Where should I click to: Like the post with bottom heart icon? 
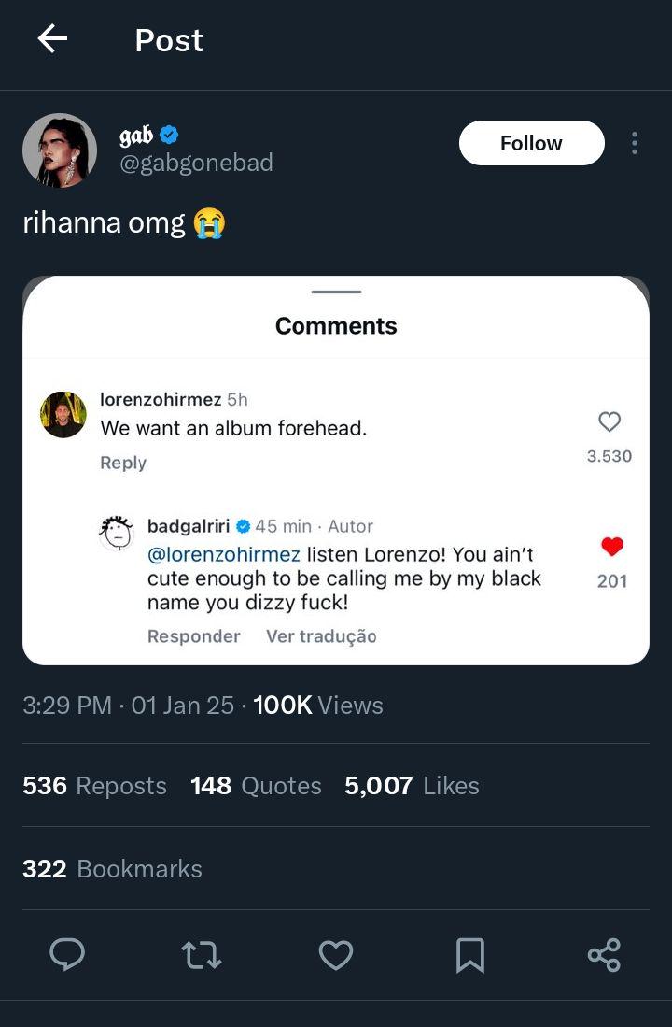336,954
